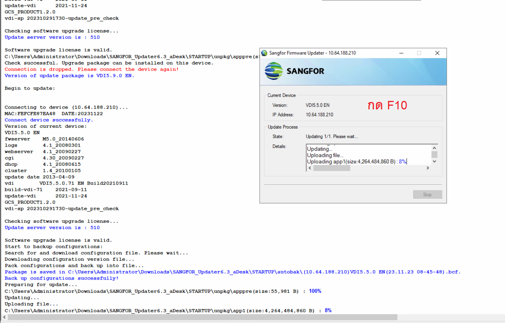This screenshot has width=505, height=323.
Task: Click the 'Updating...' line in the Details box
Action: tap(319, 149)
